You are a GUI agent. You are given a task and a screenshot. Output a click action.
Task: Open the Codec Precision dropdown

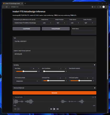[89, 23]
